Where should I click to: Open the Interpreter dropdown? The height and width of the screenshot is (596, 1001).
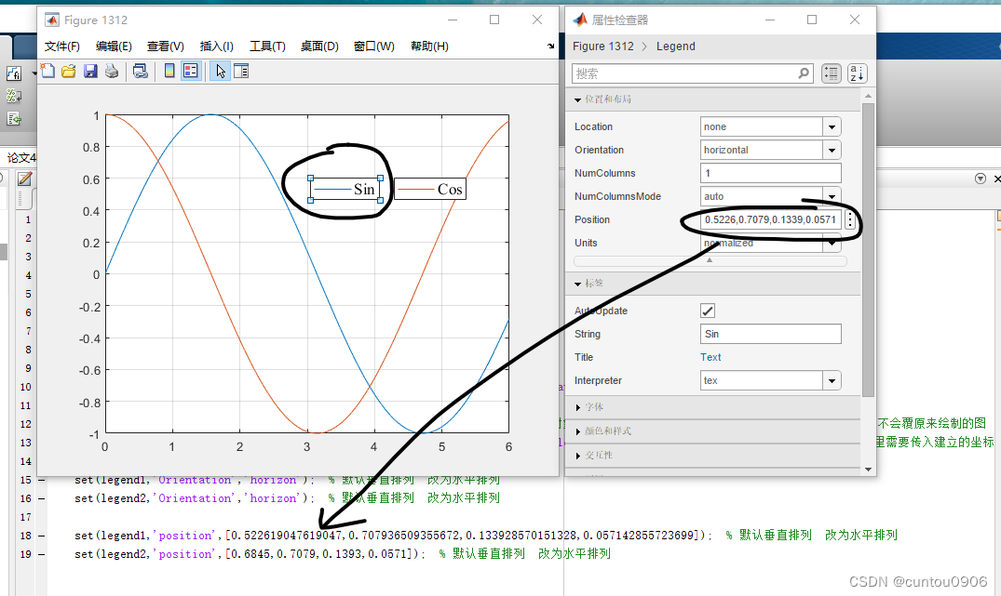pyautogui.click(x=832, y=381)
